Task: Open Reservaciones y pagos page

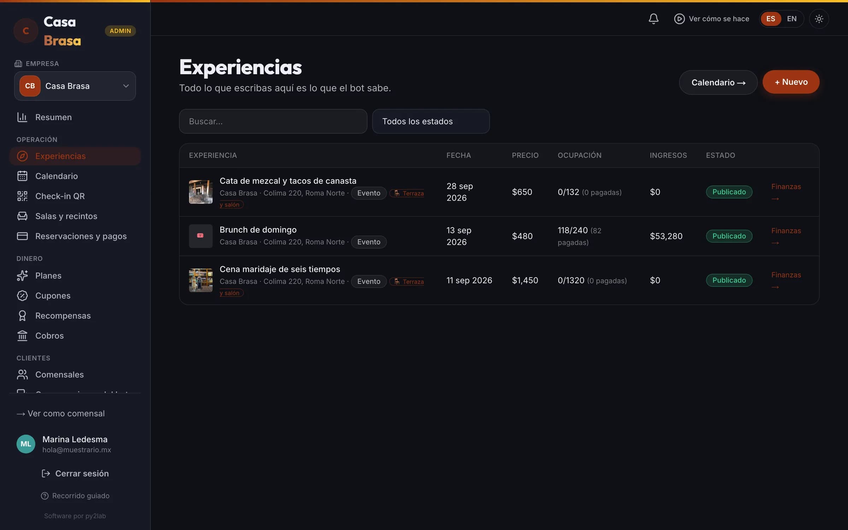Action: coord(75,236)
